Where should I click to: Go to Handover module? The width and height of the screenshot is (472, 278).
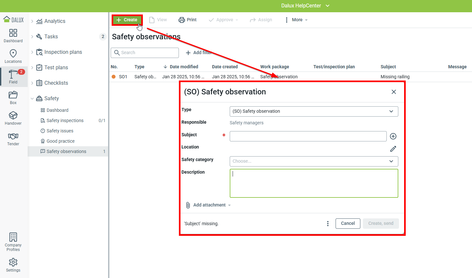pos(13,118)
